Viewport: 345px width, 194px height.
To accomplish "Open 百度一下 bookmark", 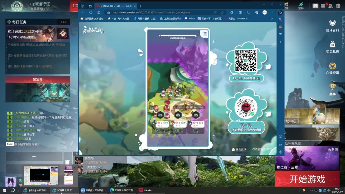I will (x=209, y=19).
